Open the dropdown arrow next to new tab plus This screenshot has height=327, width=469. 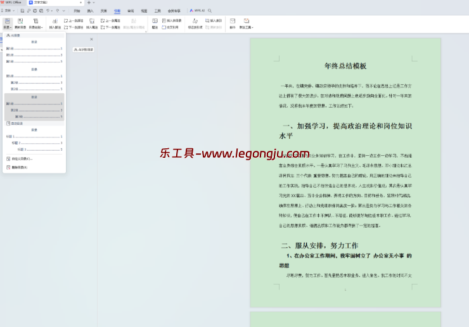click(94, 3)
